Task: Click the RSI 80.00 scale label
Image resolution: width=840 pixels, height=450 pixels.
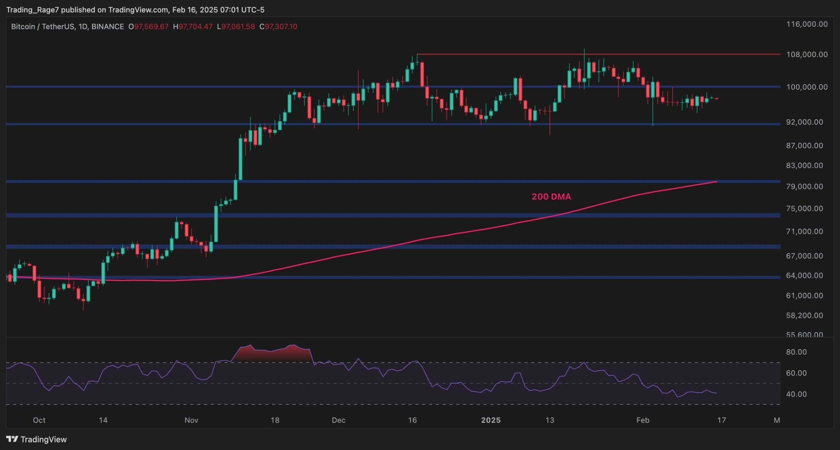Action: [x=796, y=352]
